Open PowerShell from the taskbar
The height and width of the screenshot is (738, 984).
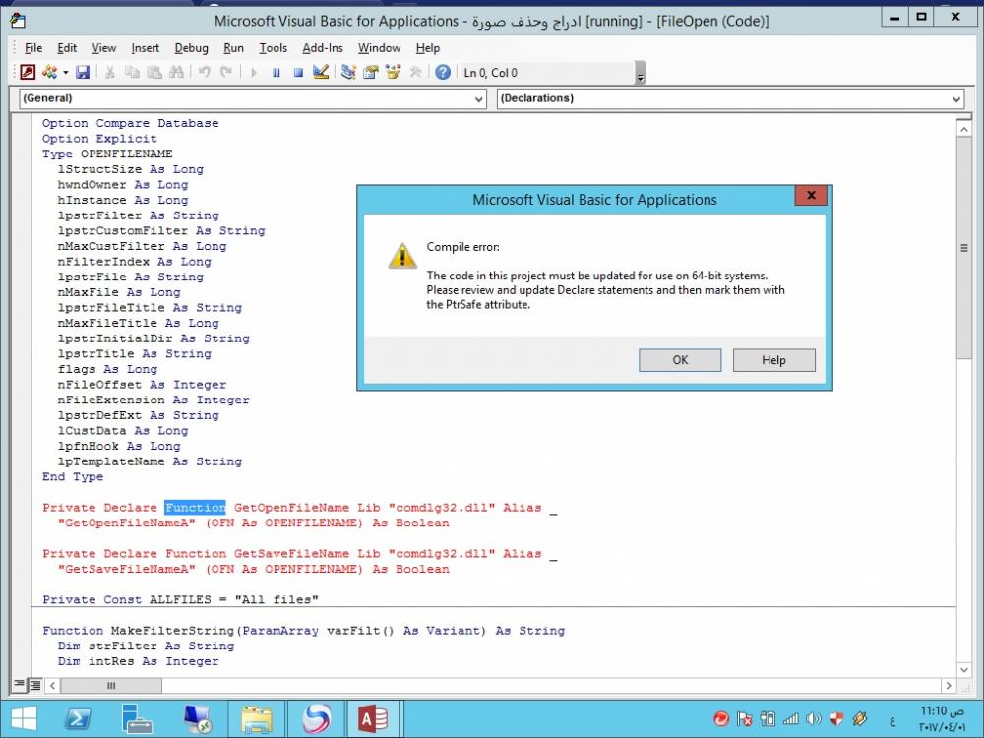[78, 718]
